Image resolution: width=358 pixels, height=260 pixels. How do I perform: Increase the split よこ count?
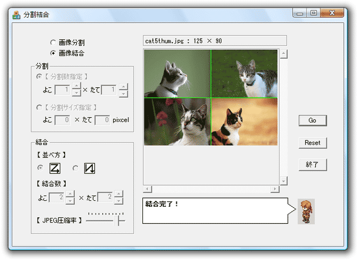pos(77,86)
